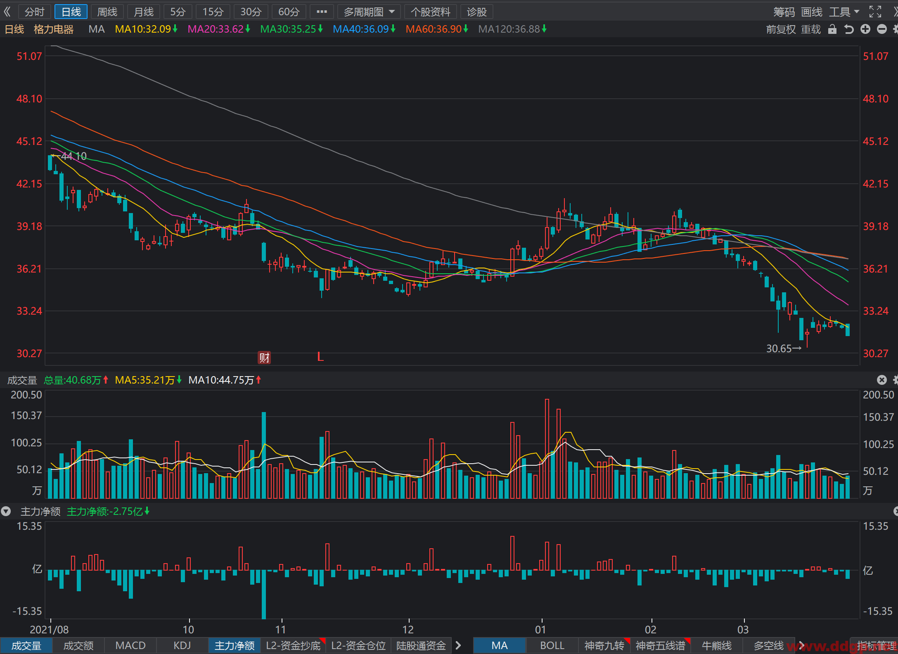Select the 多空线 indicator tab

(769, 645)
